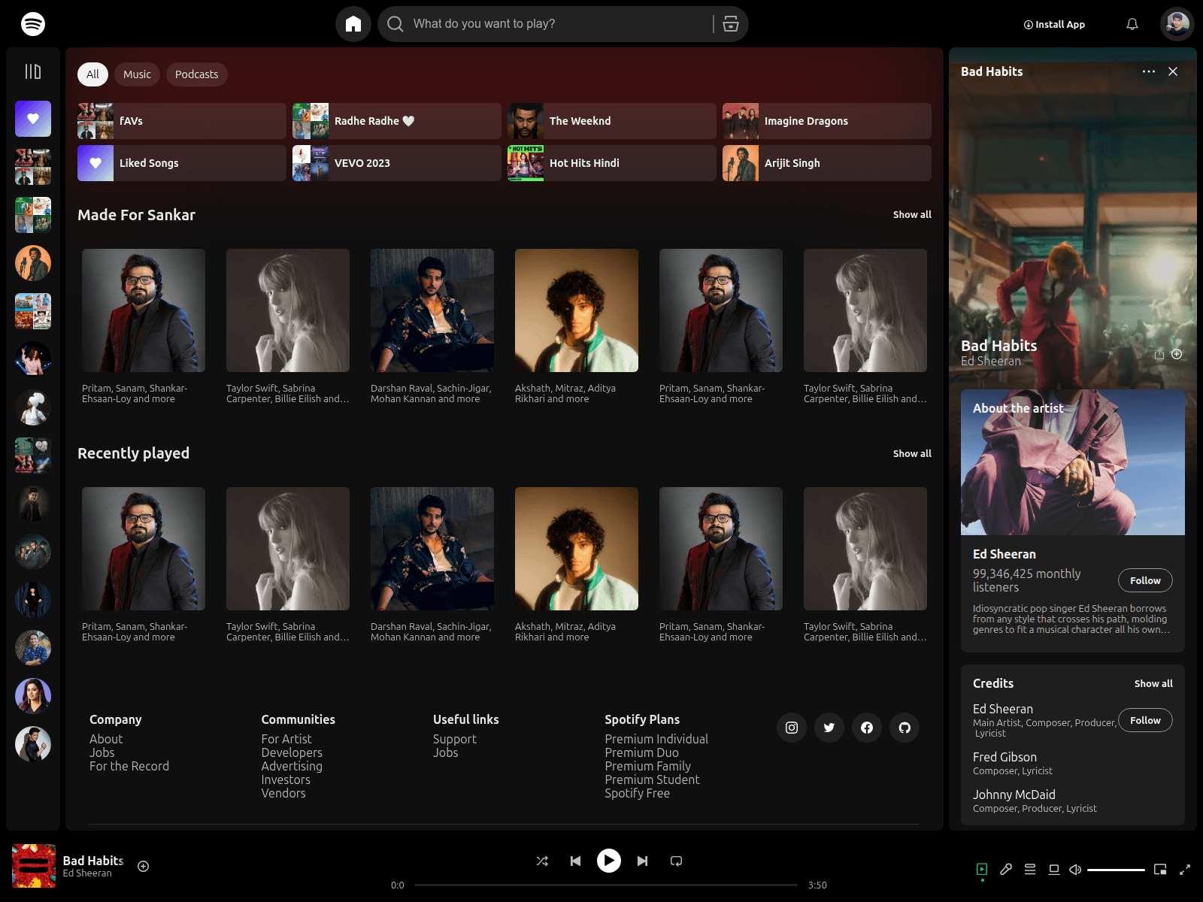
Task: Open Radhe Radhe playlist tile
Action: (397, 121)
